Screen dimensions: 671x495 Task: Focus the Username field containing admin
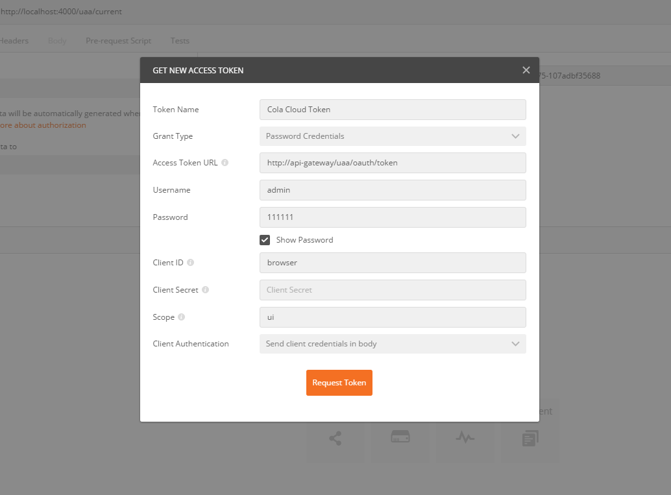[x=393, y=190]
